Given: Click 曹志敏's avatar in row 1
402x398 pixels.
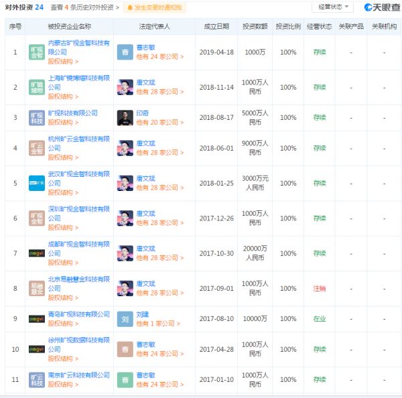Looking at the screenshot, I should (125, 53).
